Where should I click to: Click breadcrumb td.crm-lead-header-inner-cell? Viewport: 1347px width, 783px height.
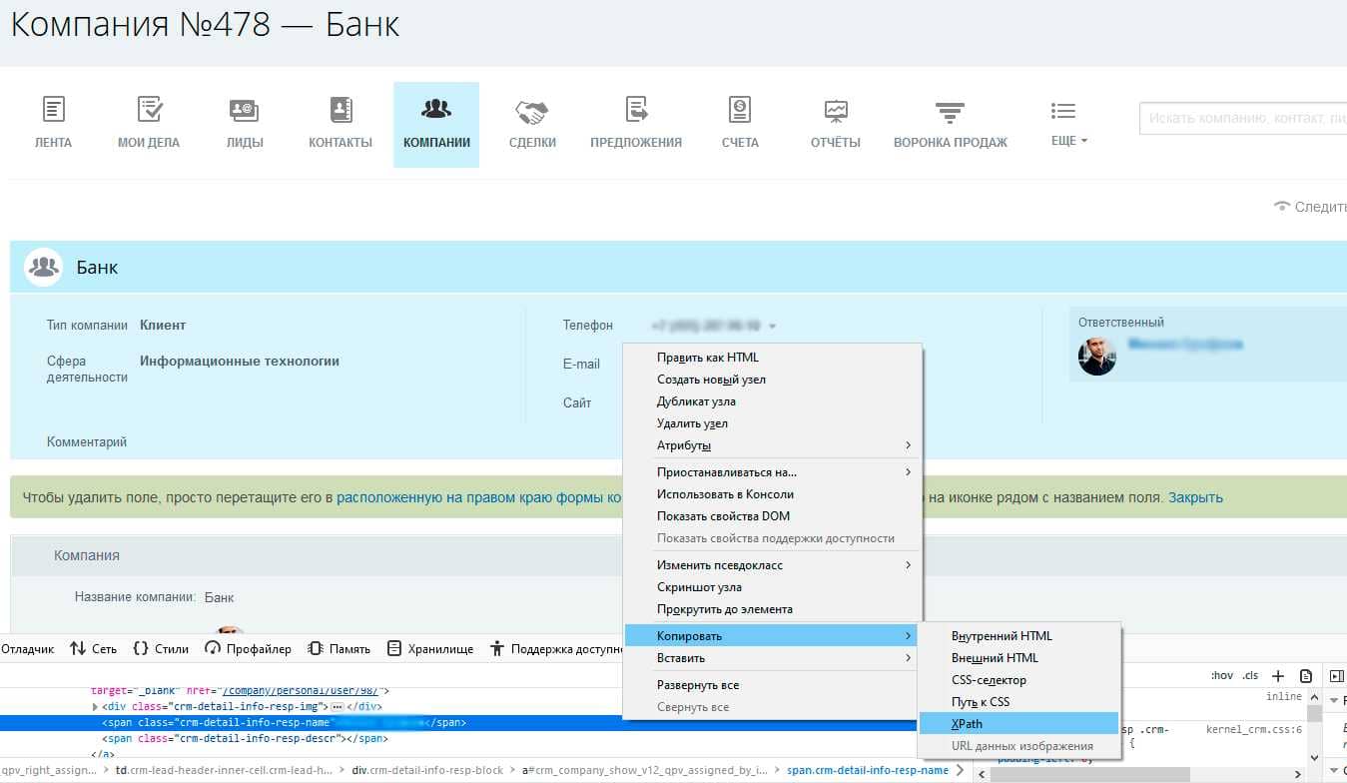[x=225, y=770]
